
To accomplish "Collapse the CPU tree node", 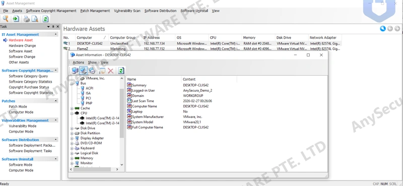I will click(72, 113).
